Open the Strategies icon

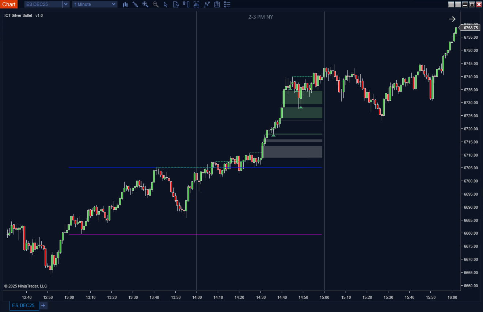coord(217,4)
